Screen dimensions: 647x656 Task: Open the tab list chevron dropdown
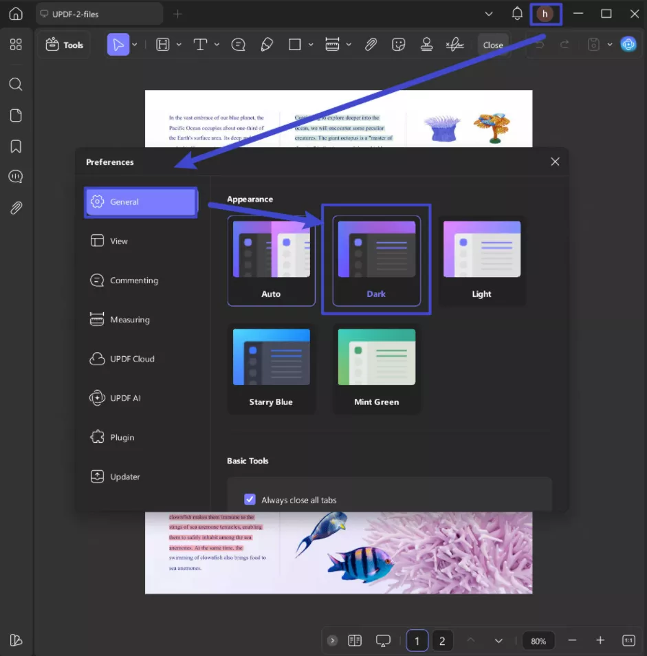click(x=489, y=14)
